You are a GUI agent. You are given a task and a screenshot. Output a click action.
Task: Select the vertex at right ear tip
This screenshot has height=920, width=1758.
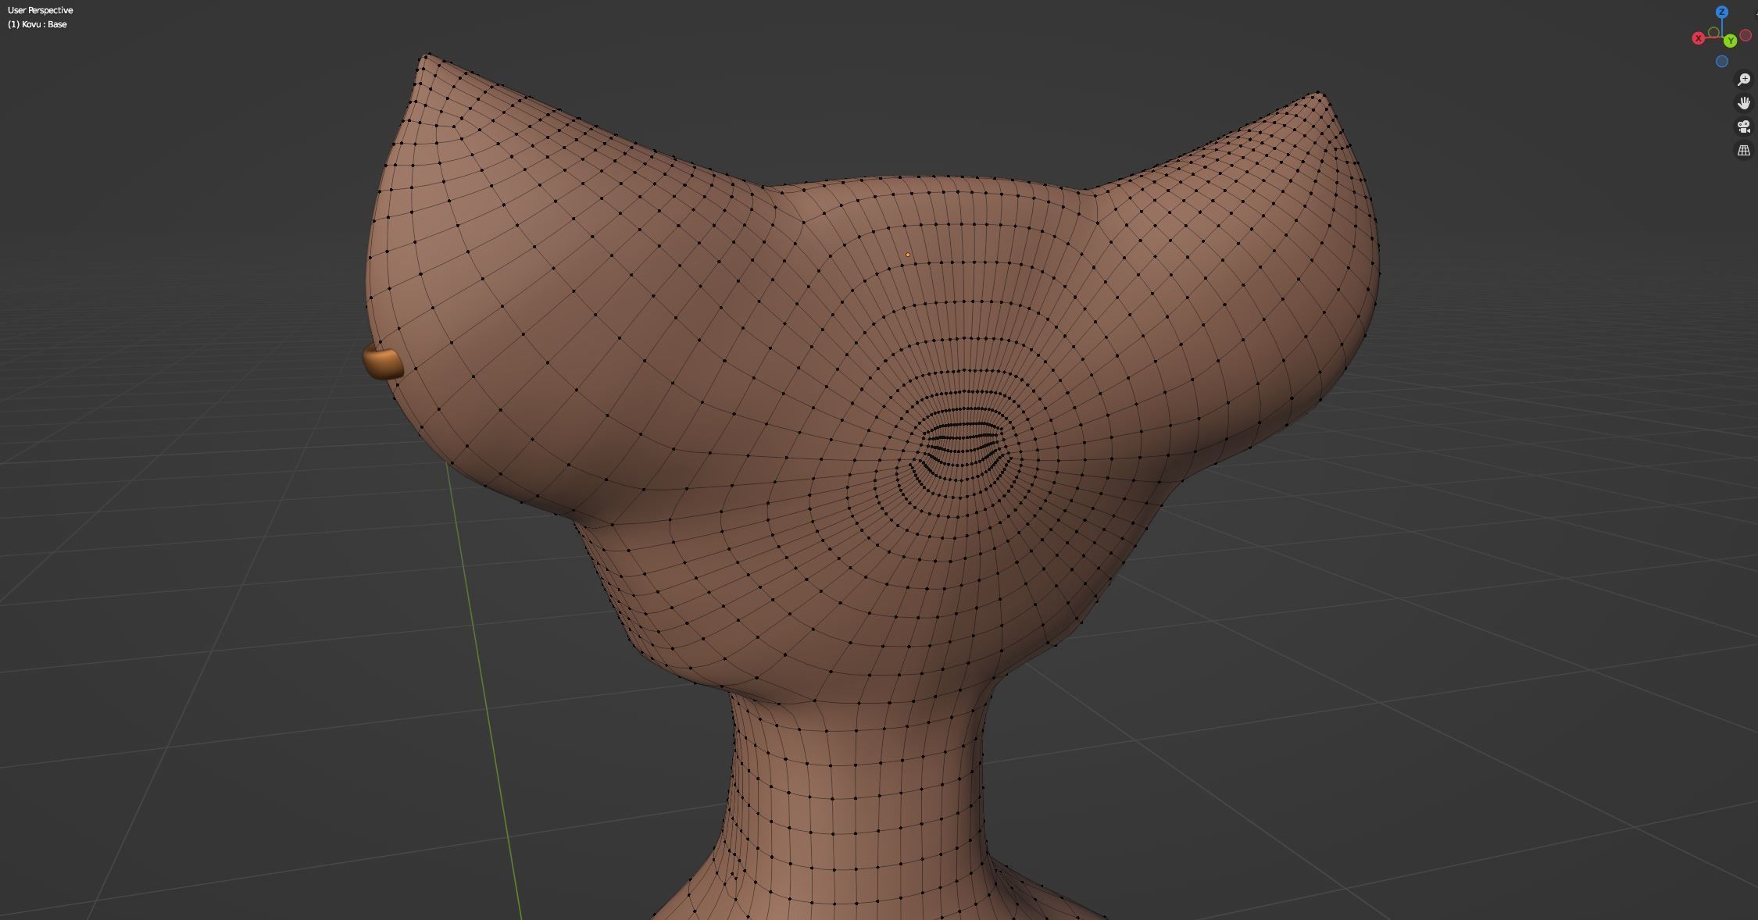[x=1320, y=92]
